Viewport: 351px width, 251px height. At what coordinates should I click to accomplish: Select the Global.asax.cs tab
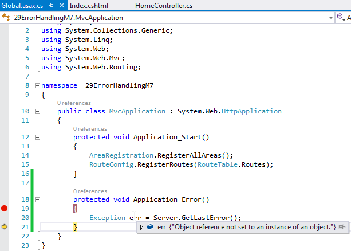[22, 6]
